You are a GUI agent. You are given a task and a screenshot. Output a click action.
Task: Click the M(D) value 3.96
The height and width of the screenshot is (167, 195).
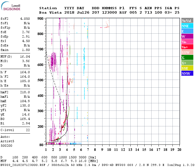pyautogui.click(x=26, y=61)
